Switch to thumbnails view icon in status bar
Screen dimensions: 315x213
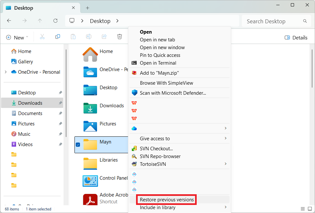coord(310,209)
